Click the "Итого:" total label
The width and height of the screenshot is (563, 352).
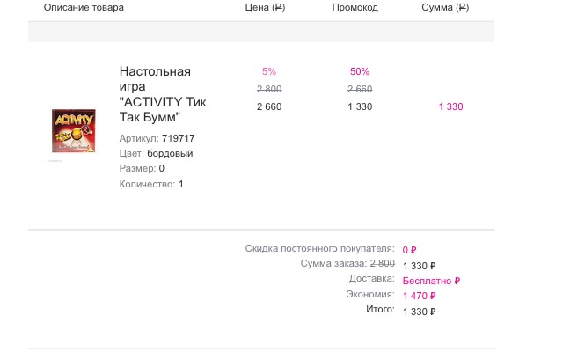click(x=380, y=310)
